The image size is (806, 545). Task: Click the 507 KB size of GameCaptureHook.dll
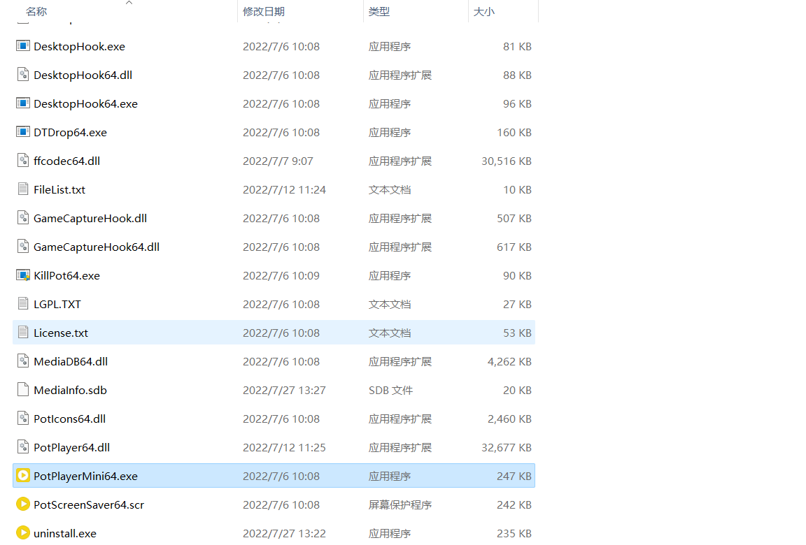(514, 218)
